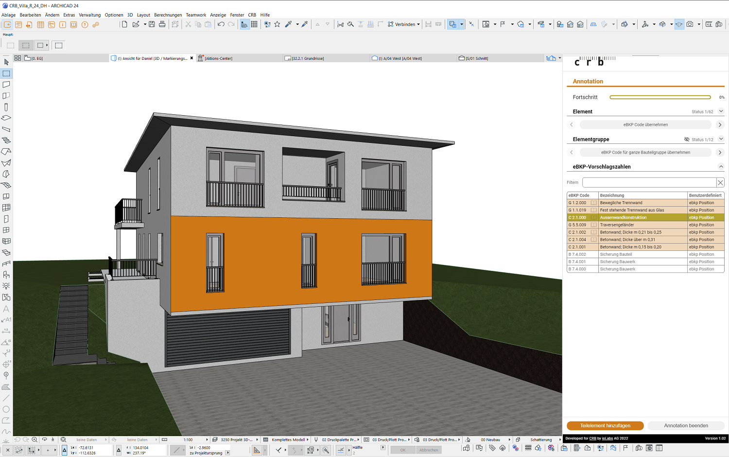The width and height of the screenshot is (729, 457).
Task: Toggle the icon in the G 1.2.000 row
Action: 593,203
